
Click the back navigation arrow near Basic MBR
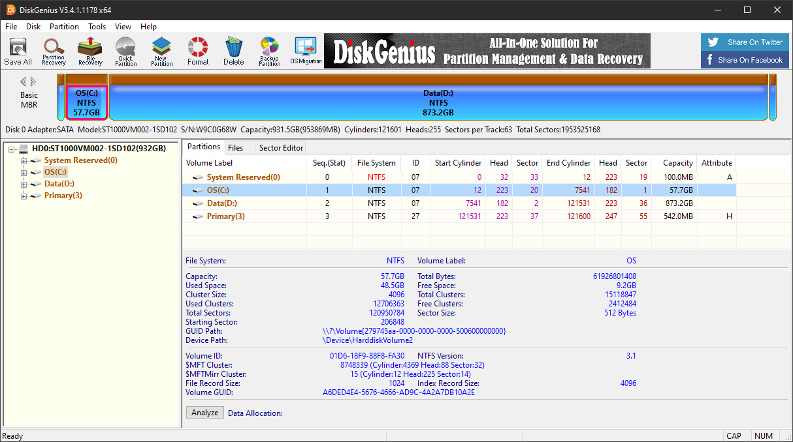tap(24, 81)
